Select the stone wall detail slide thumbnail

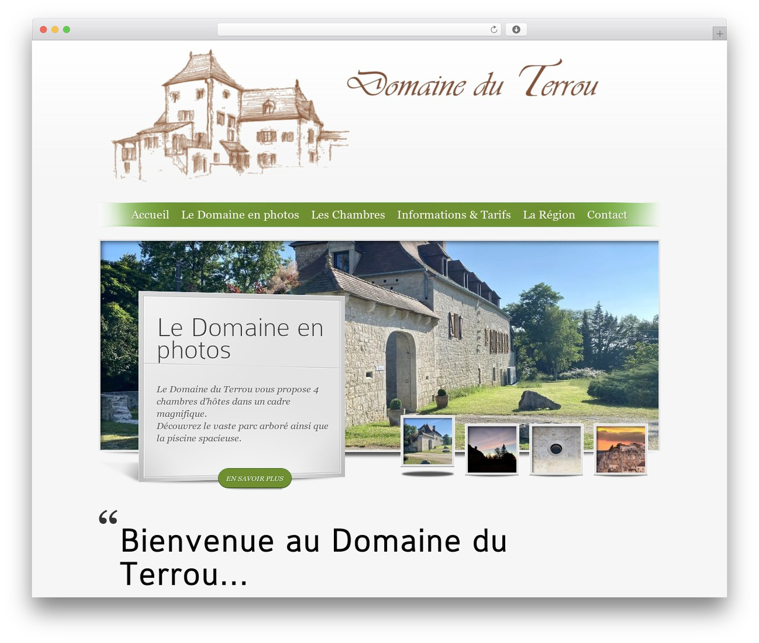556,449
